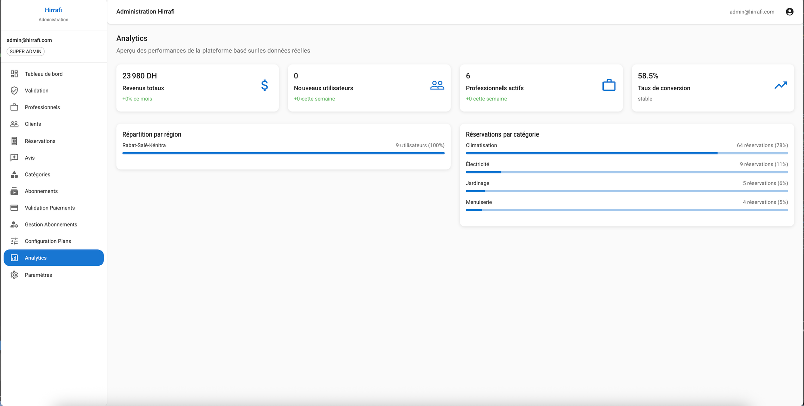Select the active Analytics menu item
The image size is (804, 406).
(x=53, y=258)
